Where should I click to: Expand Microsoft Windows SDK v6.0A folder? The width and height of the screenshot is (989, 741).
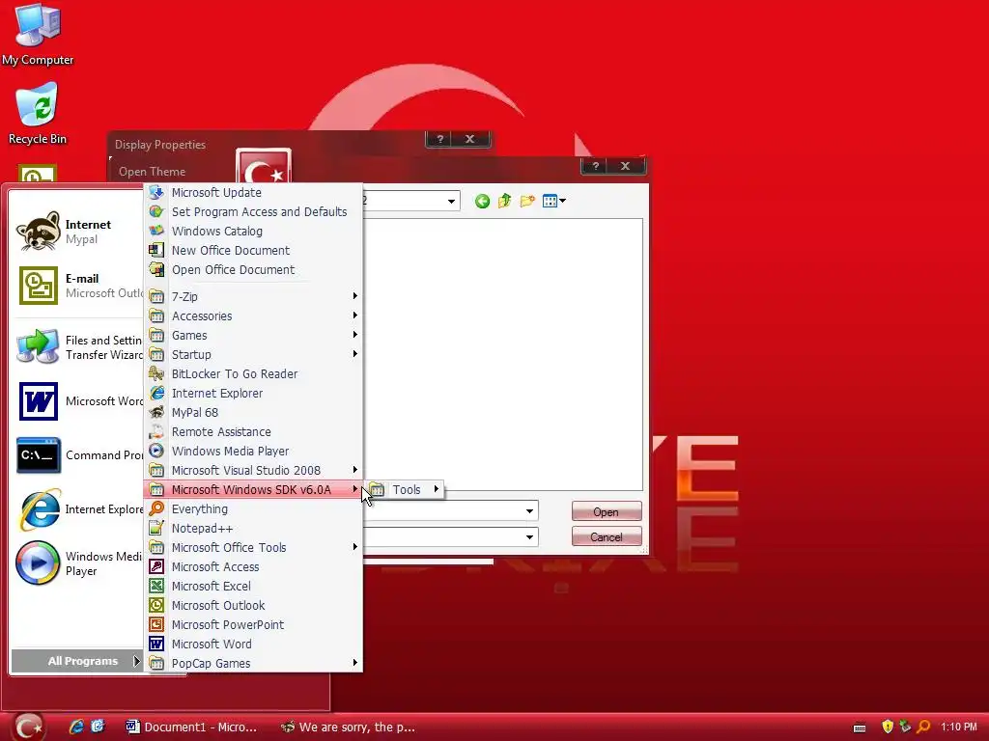254,489
